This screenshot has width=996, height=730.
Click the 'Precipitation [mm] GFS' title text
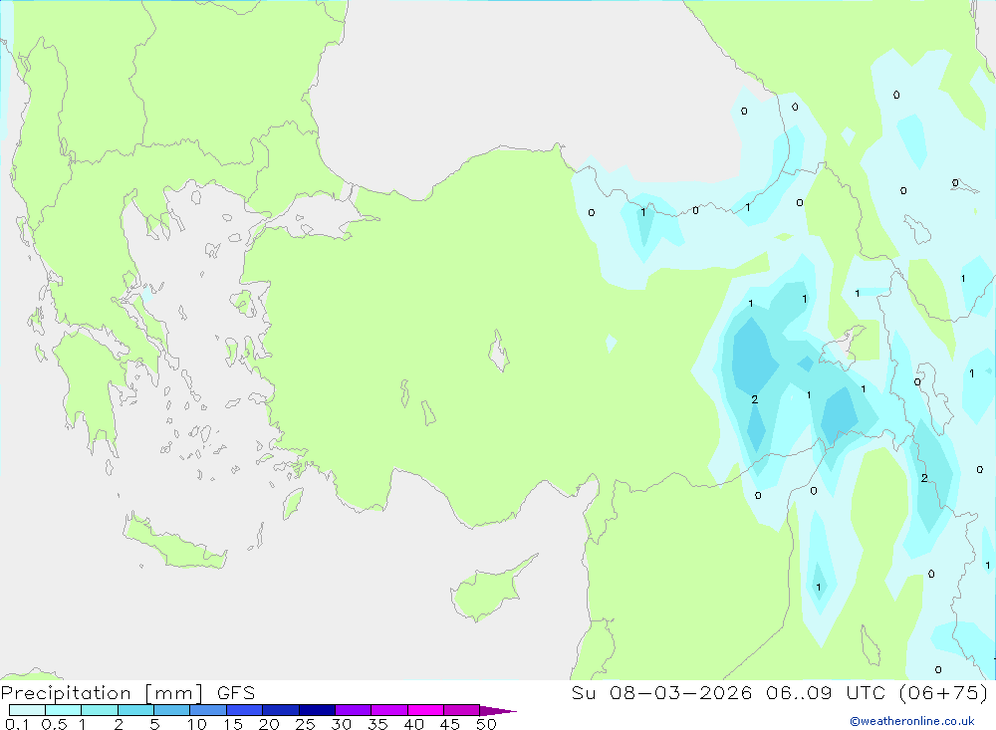[x=127, y=693]
